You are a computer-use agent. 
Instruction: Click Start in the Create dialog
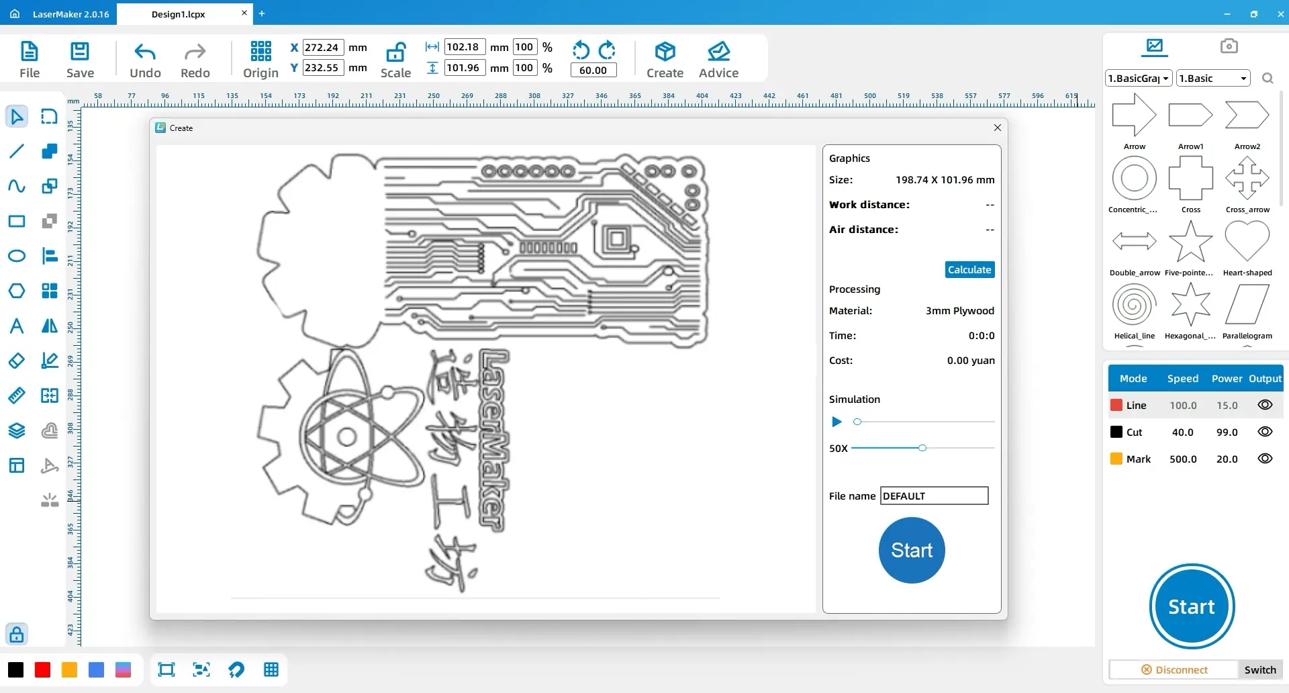(x=912, y=550)
